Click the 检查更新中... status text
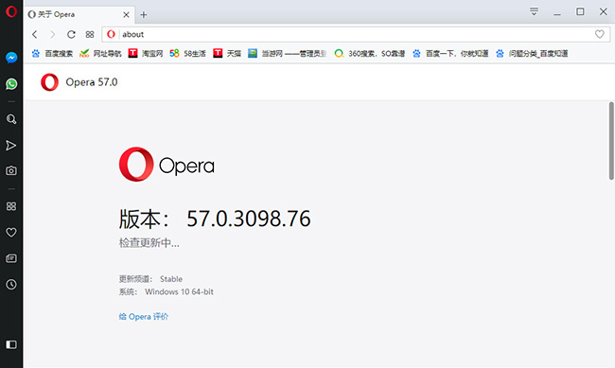This screenshot has height=368, width=615. (x=149, y=243)
